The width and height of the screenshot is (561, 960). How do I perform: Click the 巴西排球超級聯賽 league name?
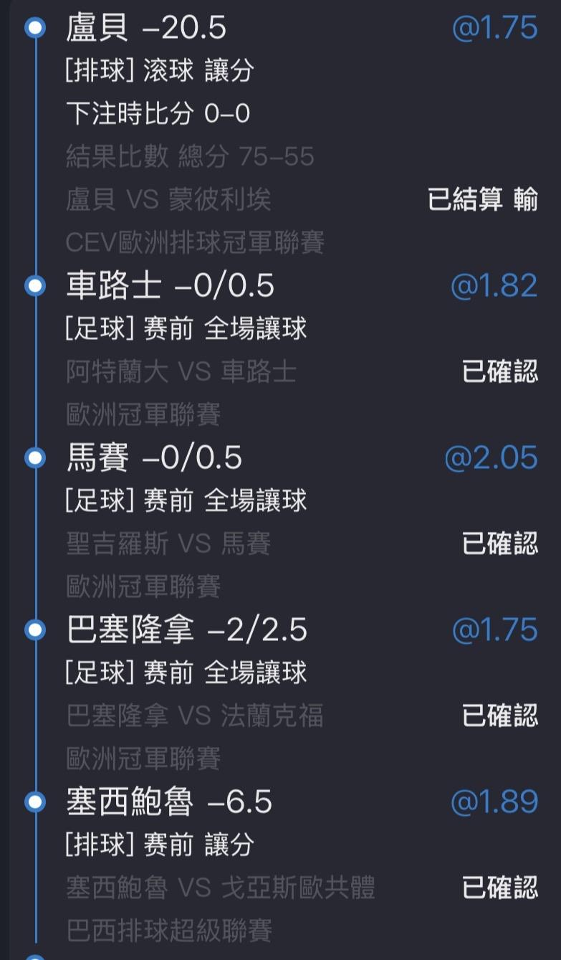[x=169, y=931]
